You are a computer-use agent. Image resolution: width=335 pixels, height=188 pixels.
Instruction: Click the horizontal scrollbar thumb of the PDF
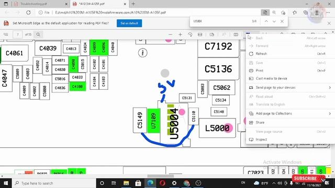click(161, 177)
